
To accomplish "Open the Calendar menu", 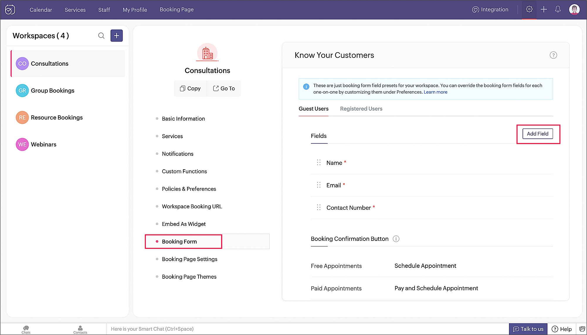I will pos(41,10).
